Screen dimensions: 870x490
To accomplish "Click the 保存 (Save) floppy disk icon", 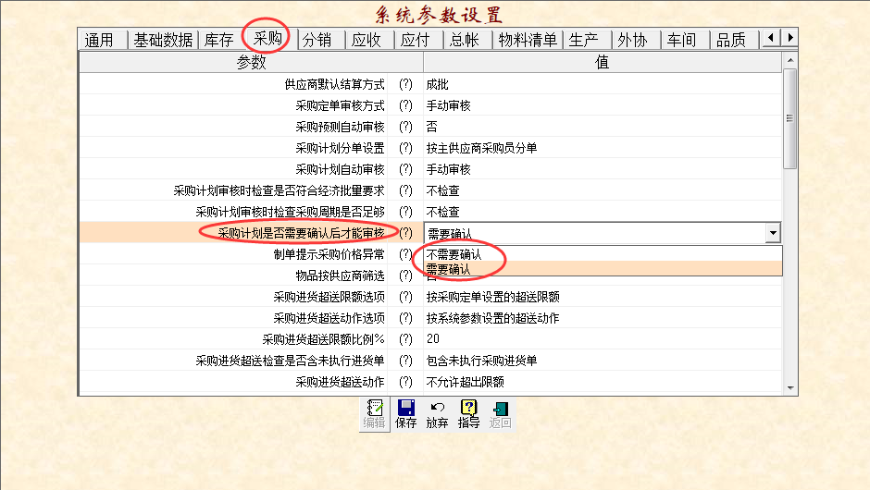I will coord(406,414).
